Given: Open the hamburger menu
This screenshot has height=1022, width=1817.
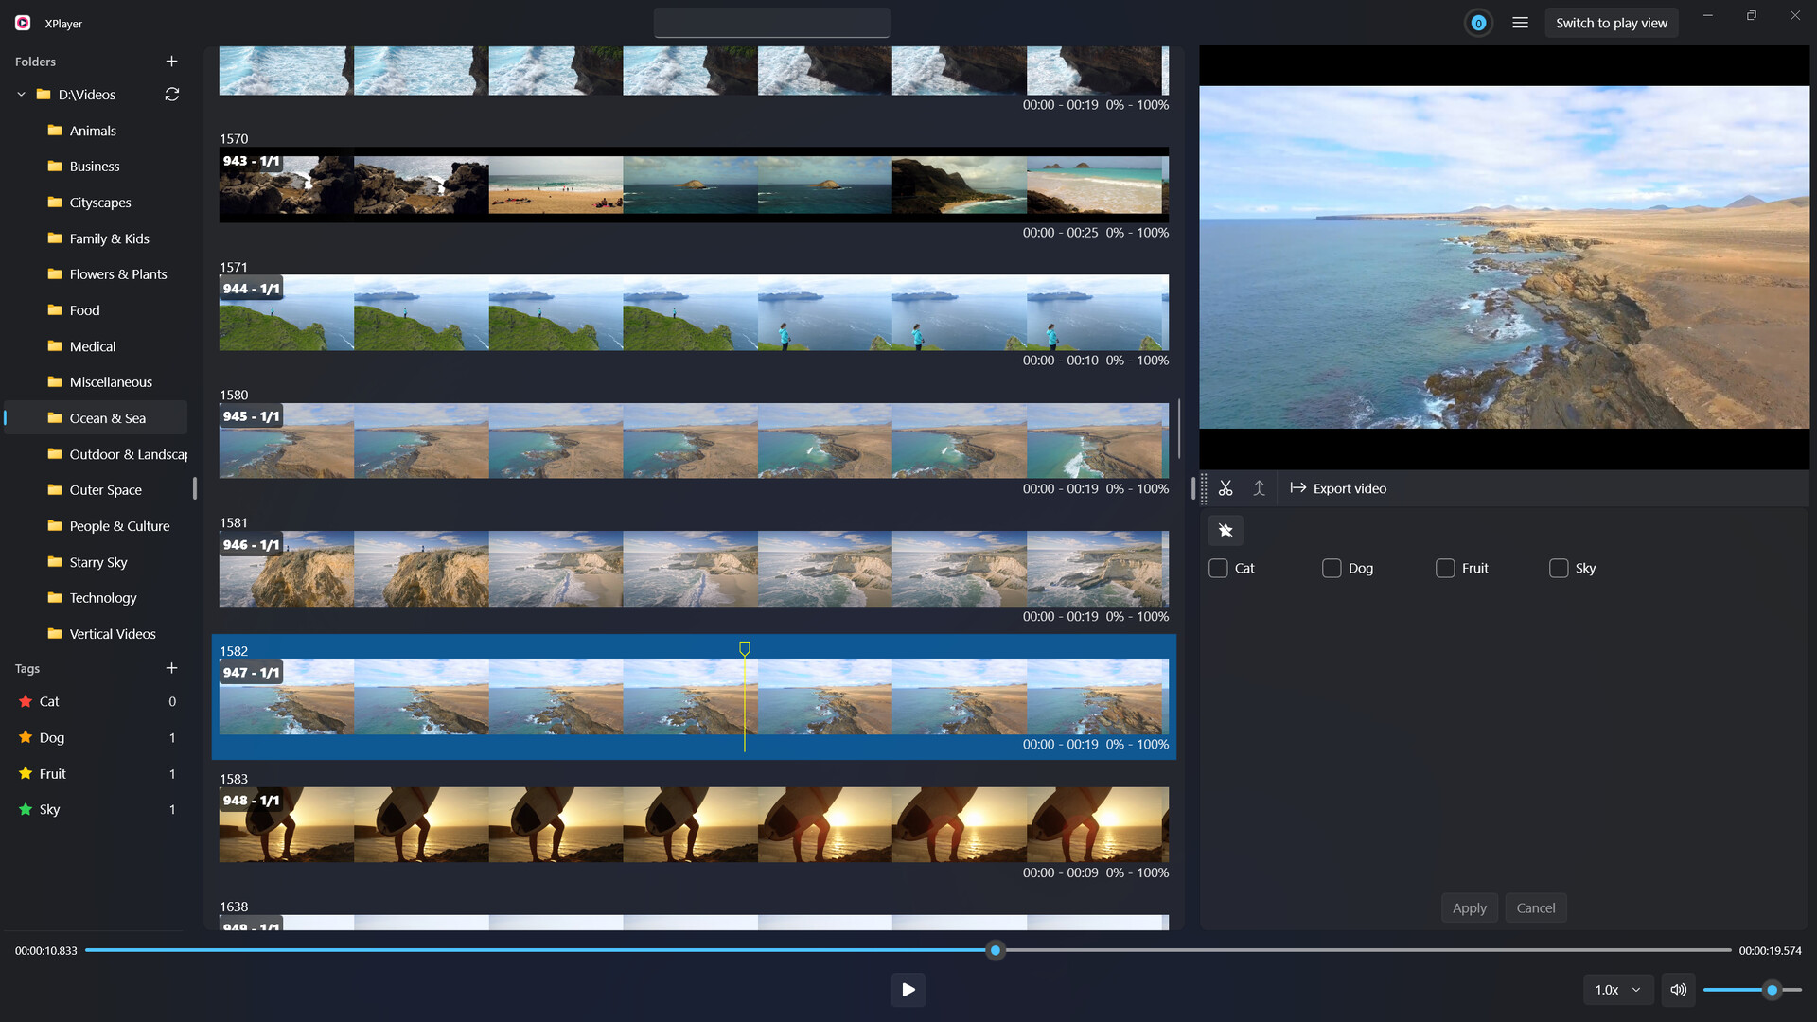Looking at the screenshot, I should [x=1520, y=23].
